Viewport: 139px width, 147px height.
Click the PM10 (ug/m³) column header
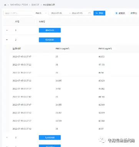coord(105,49)
